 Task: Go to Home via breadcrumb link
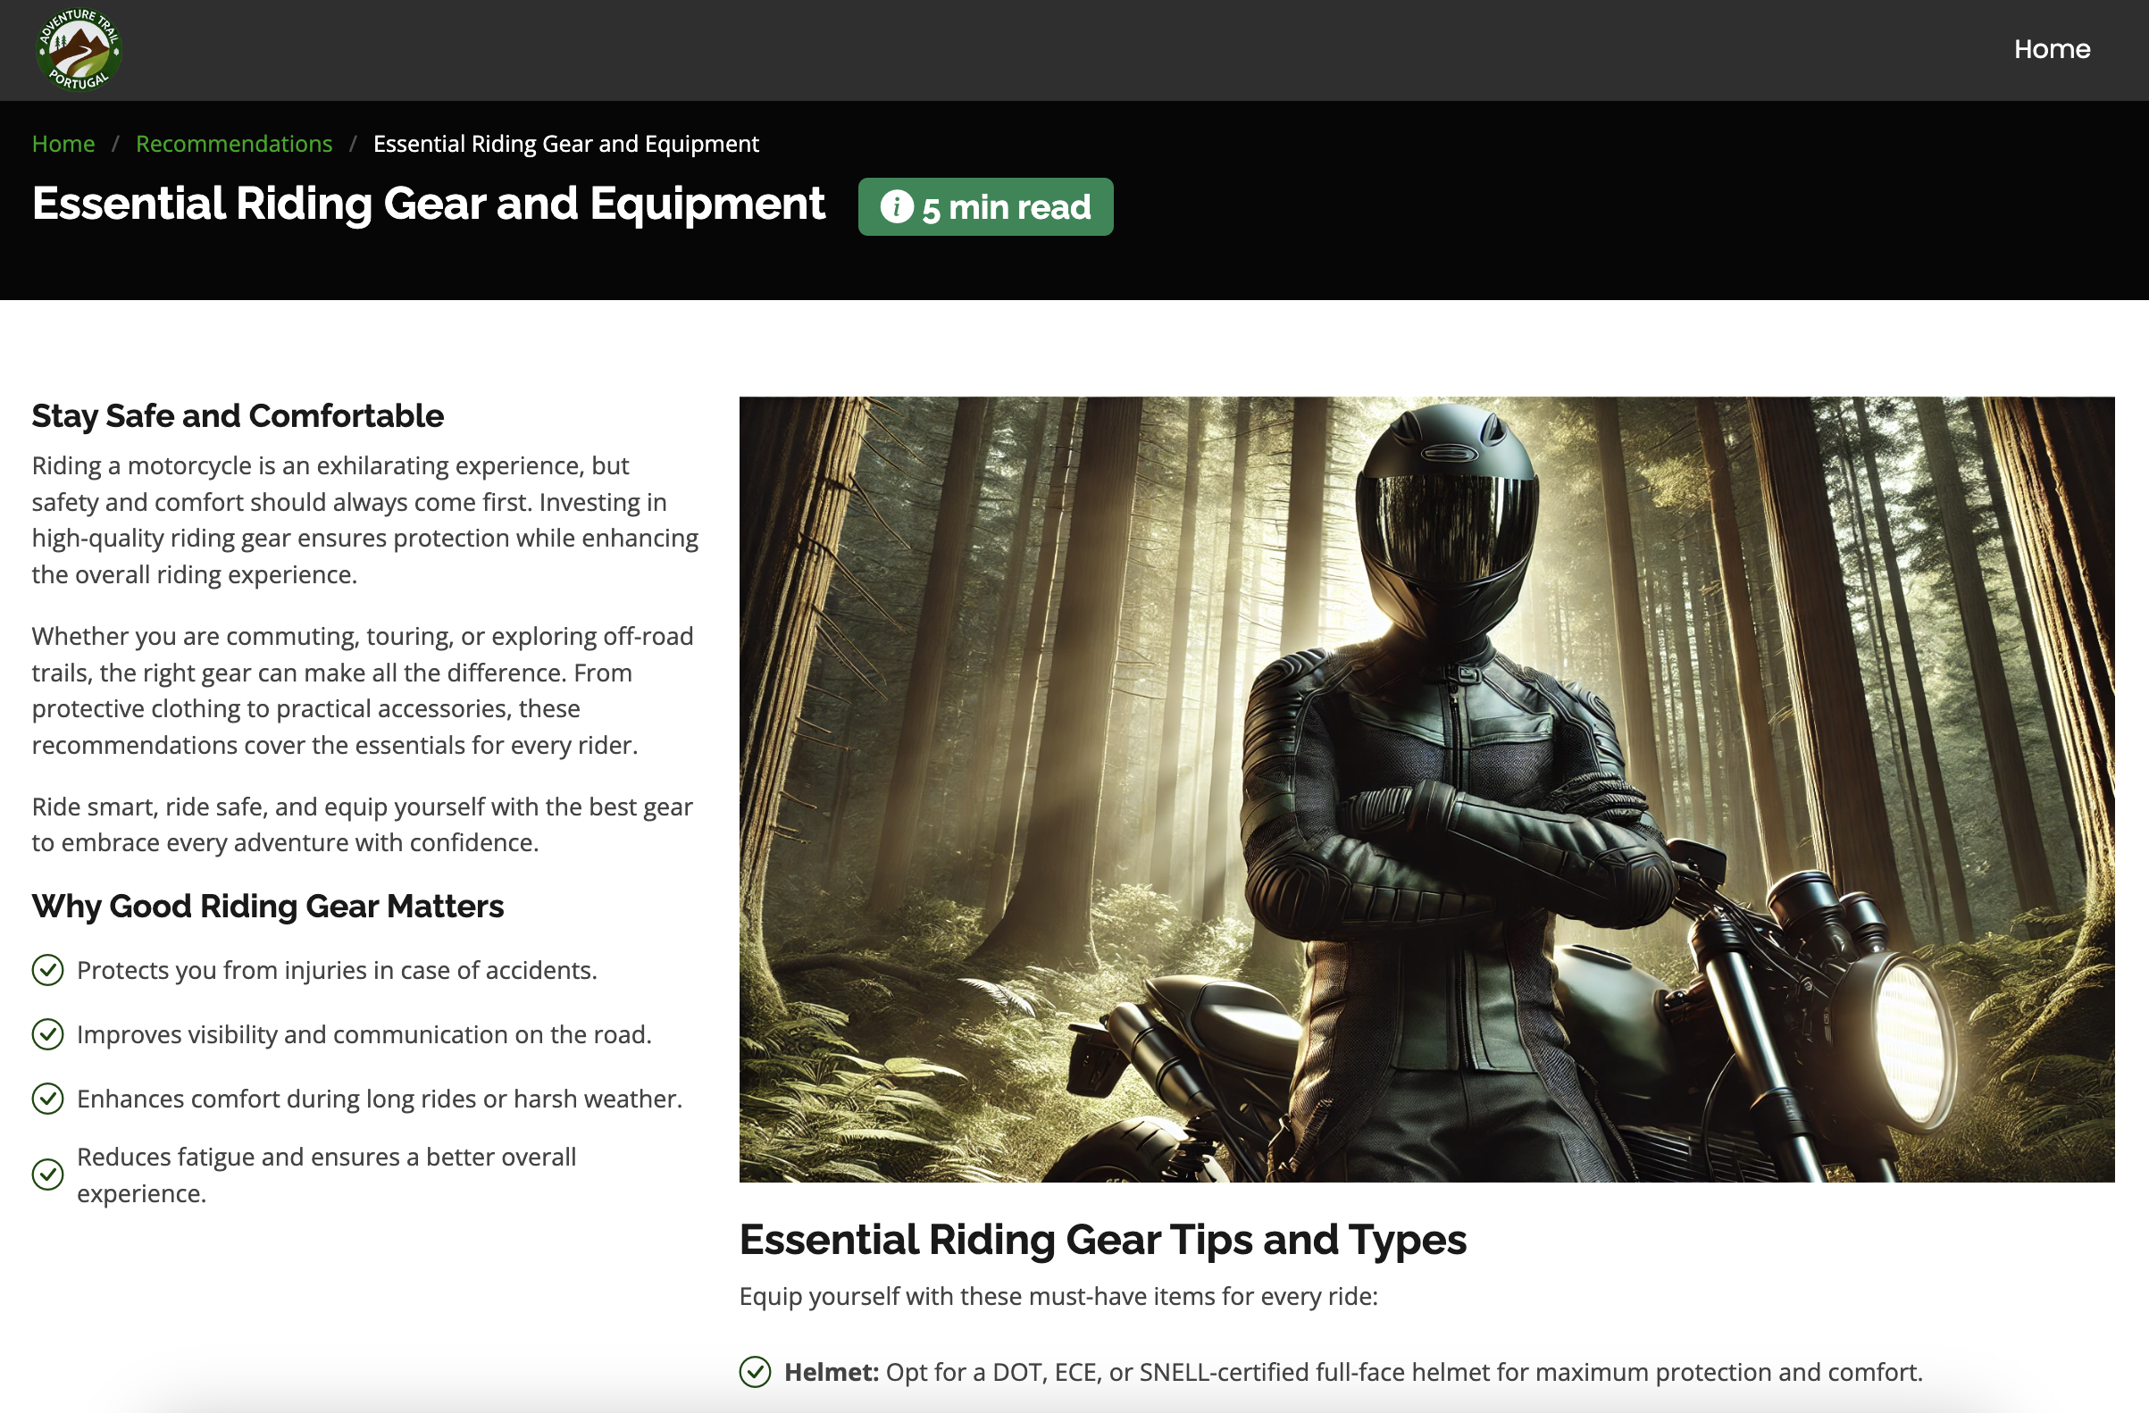click(63, 144)
